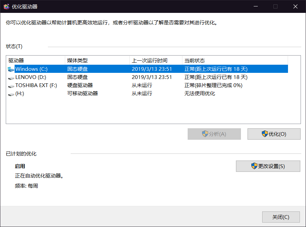Select the Windows (C:) drive name
Image resolution: width=306 pixels, height=227 pixels.
[32, 69]
